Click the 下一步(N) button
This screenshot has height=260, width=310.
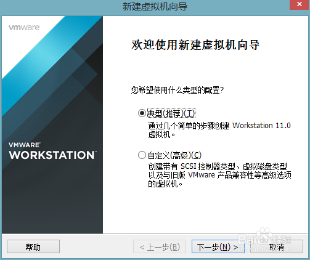tap(218, 246)
